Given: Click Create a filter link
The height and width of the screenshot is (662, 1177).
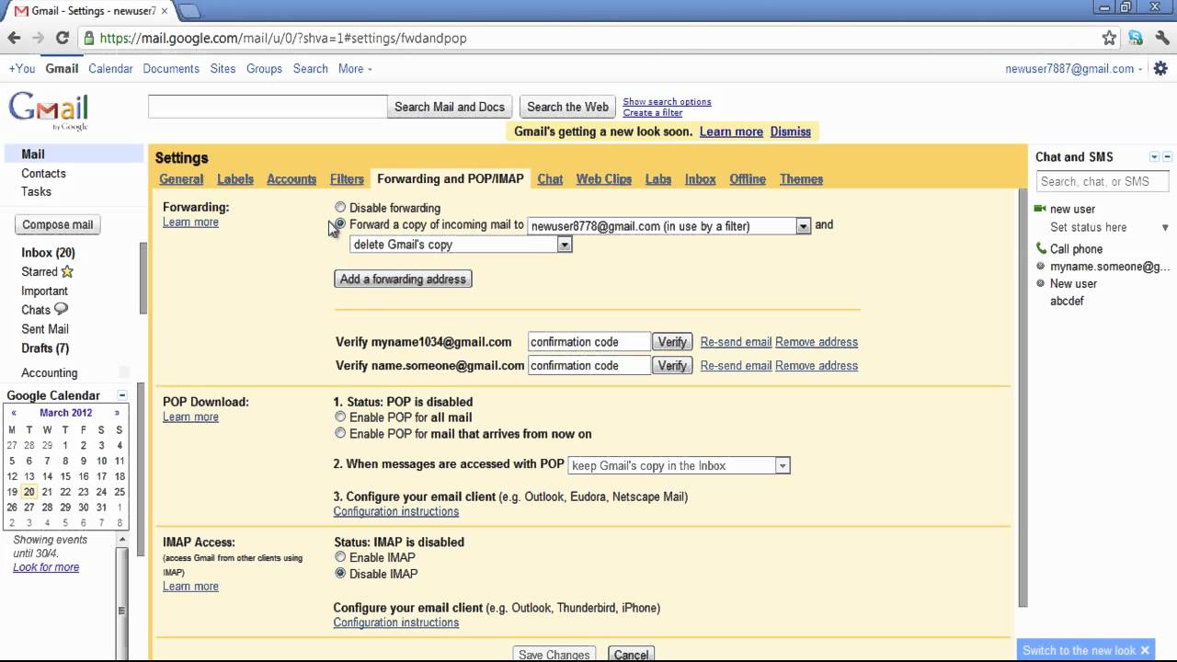Looking at the screenshot, I should pyautogui.click(x=653, y=113).
